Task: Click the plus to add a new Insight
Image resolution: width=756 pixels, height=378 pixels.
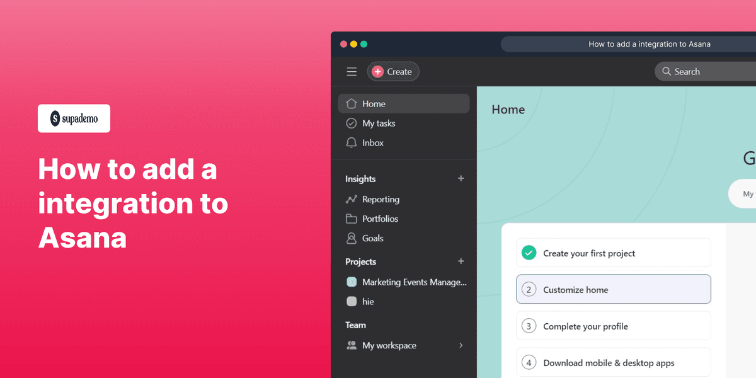Action: [x=461, y=178]
